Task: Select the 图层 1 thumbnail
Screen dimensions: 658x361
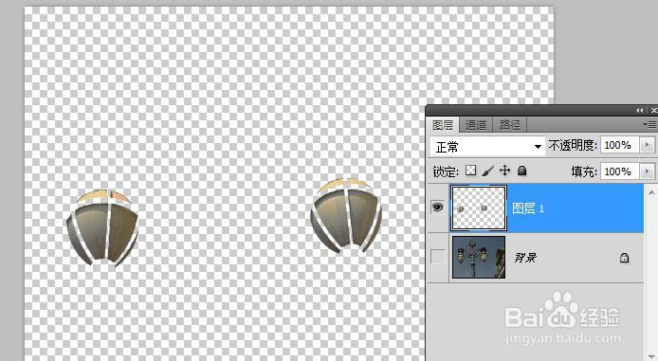Action: pyautogui.click(x=479, y=208)
